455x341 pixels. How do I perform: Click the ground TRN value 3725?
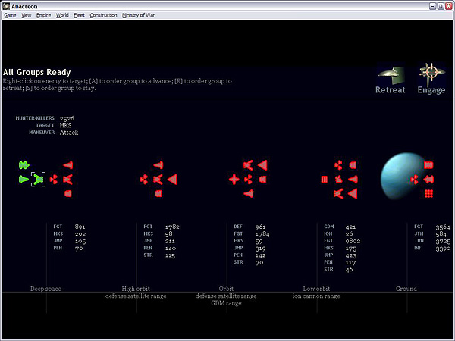point(443,241)
